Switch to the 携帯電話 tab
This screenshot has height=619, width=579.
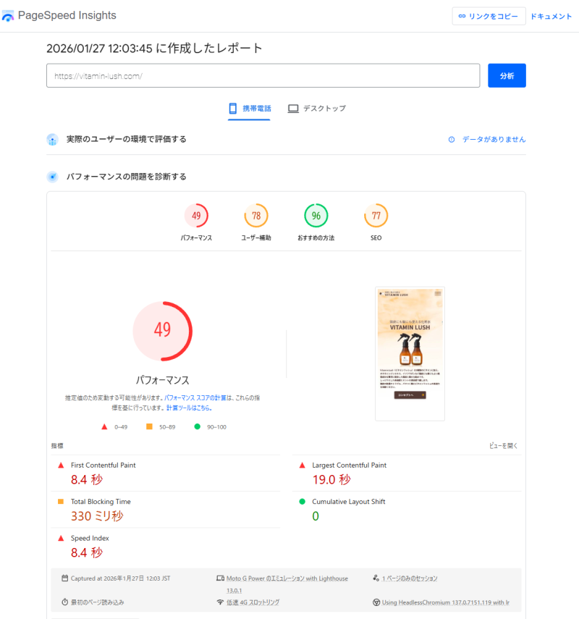click(250, 109)
